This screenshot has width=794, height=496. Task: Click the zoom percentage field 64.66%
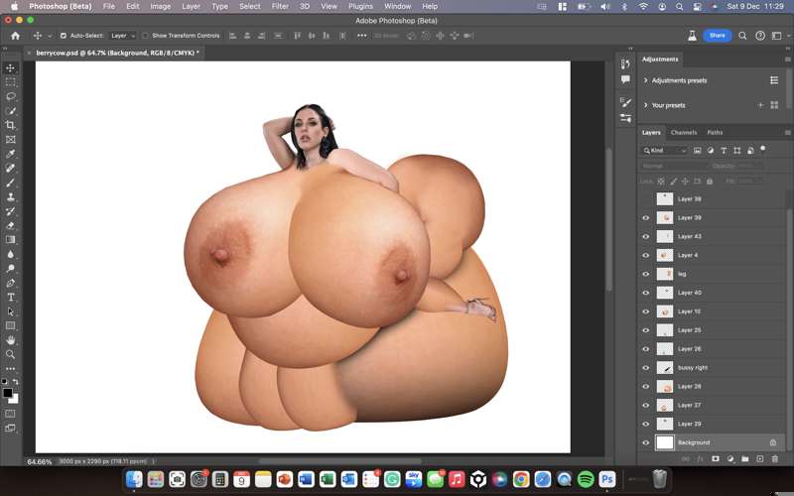click(x=40, y=461)
